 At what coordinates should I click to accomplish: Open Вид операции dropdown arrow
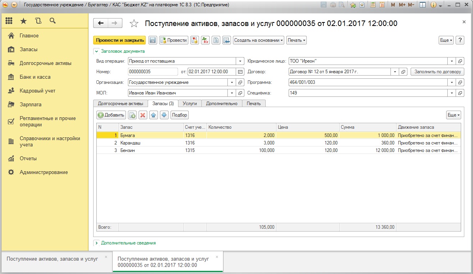240,61
